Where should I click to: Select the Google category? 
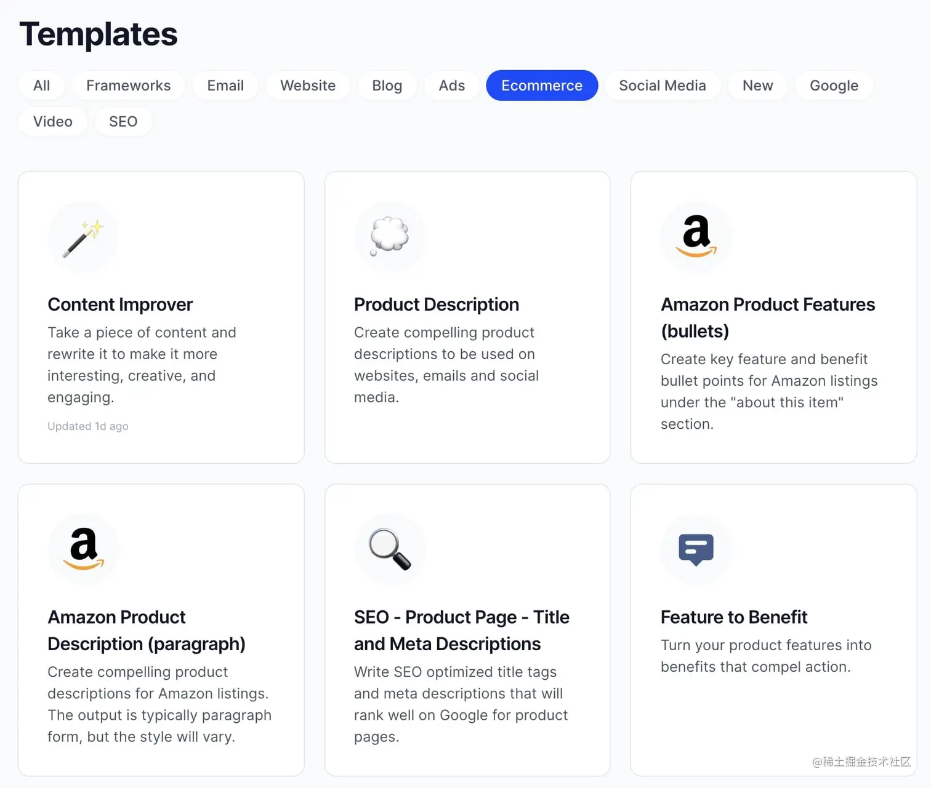pos(833,86)
